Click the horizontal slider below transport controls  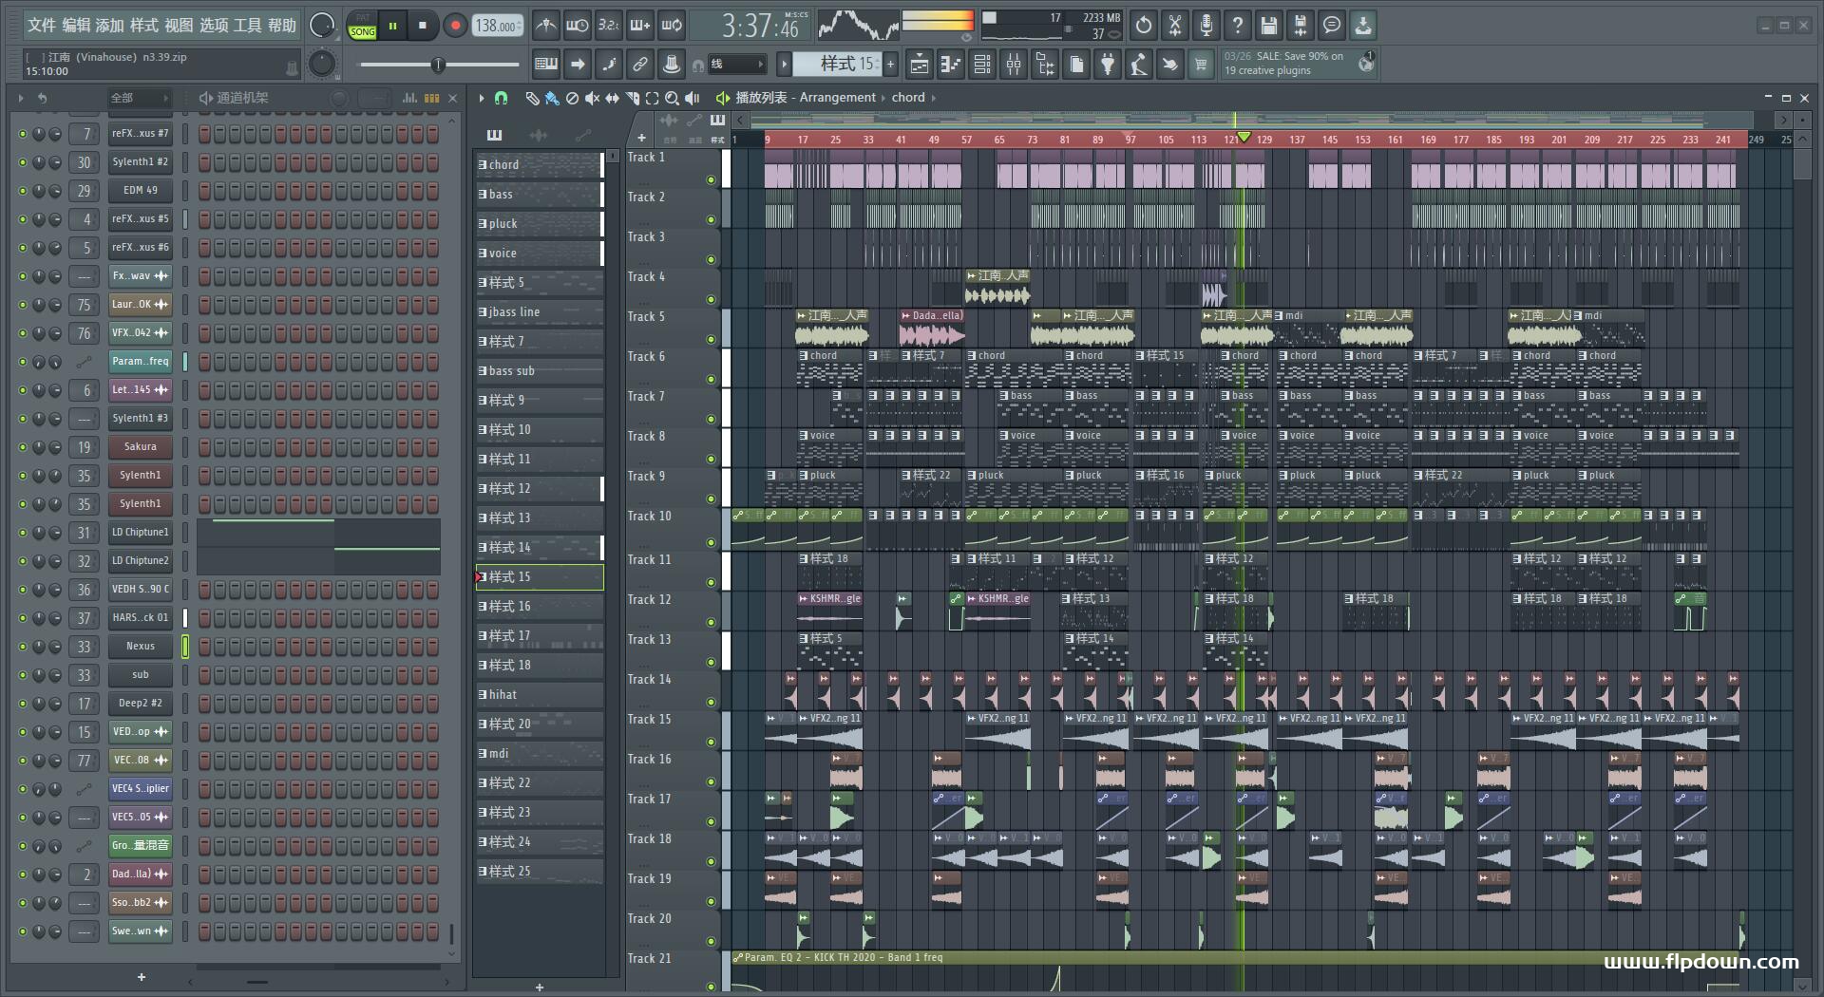tap(438, 65)
